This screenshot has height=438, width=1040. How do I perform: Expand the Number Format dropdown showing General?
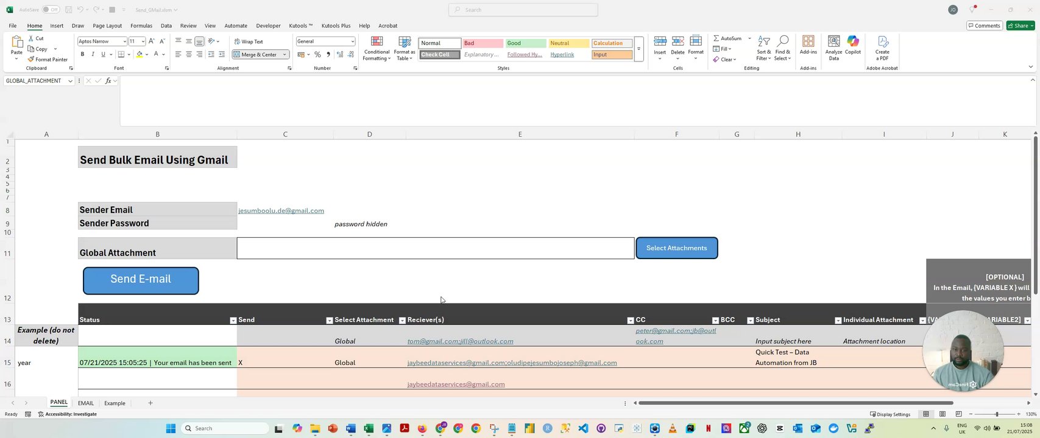[x=352, y=41]
